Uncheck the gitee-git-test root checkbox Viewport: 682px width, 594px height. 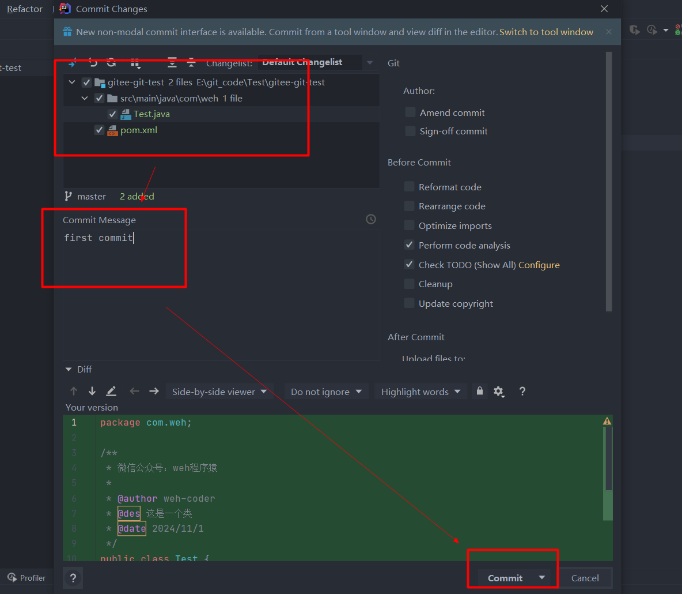[86, 82]
